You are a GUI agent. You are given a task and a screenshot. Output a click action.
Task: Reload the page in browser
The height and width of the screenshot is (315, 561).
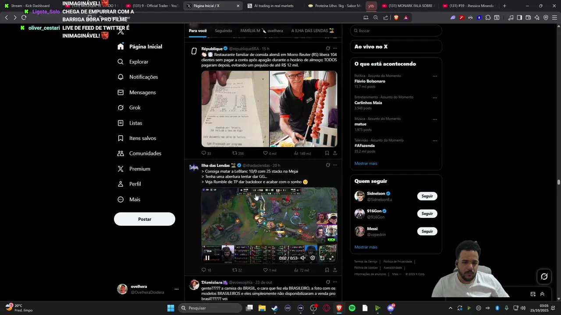click(x=24, y=17)
